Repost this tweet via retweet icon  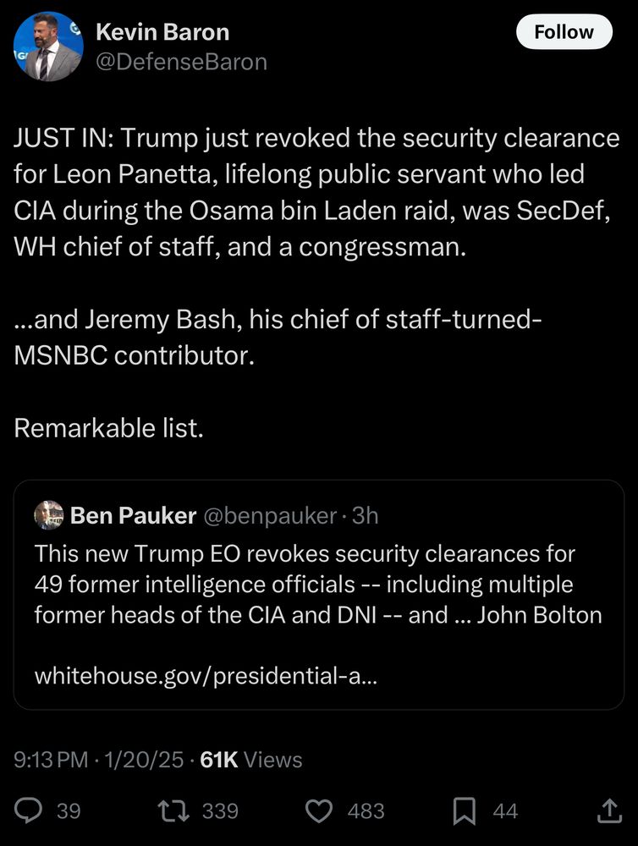point(174,811)
